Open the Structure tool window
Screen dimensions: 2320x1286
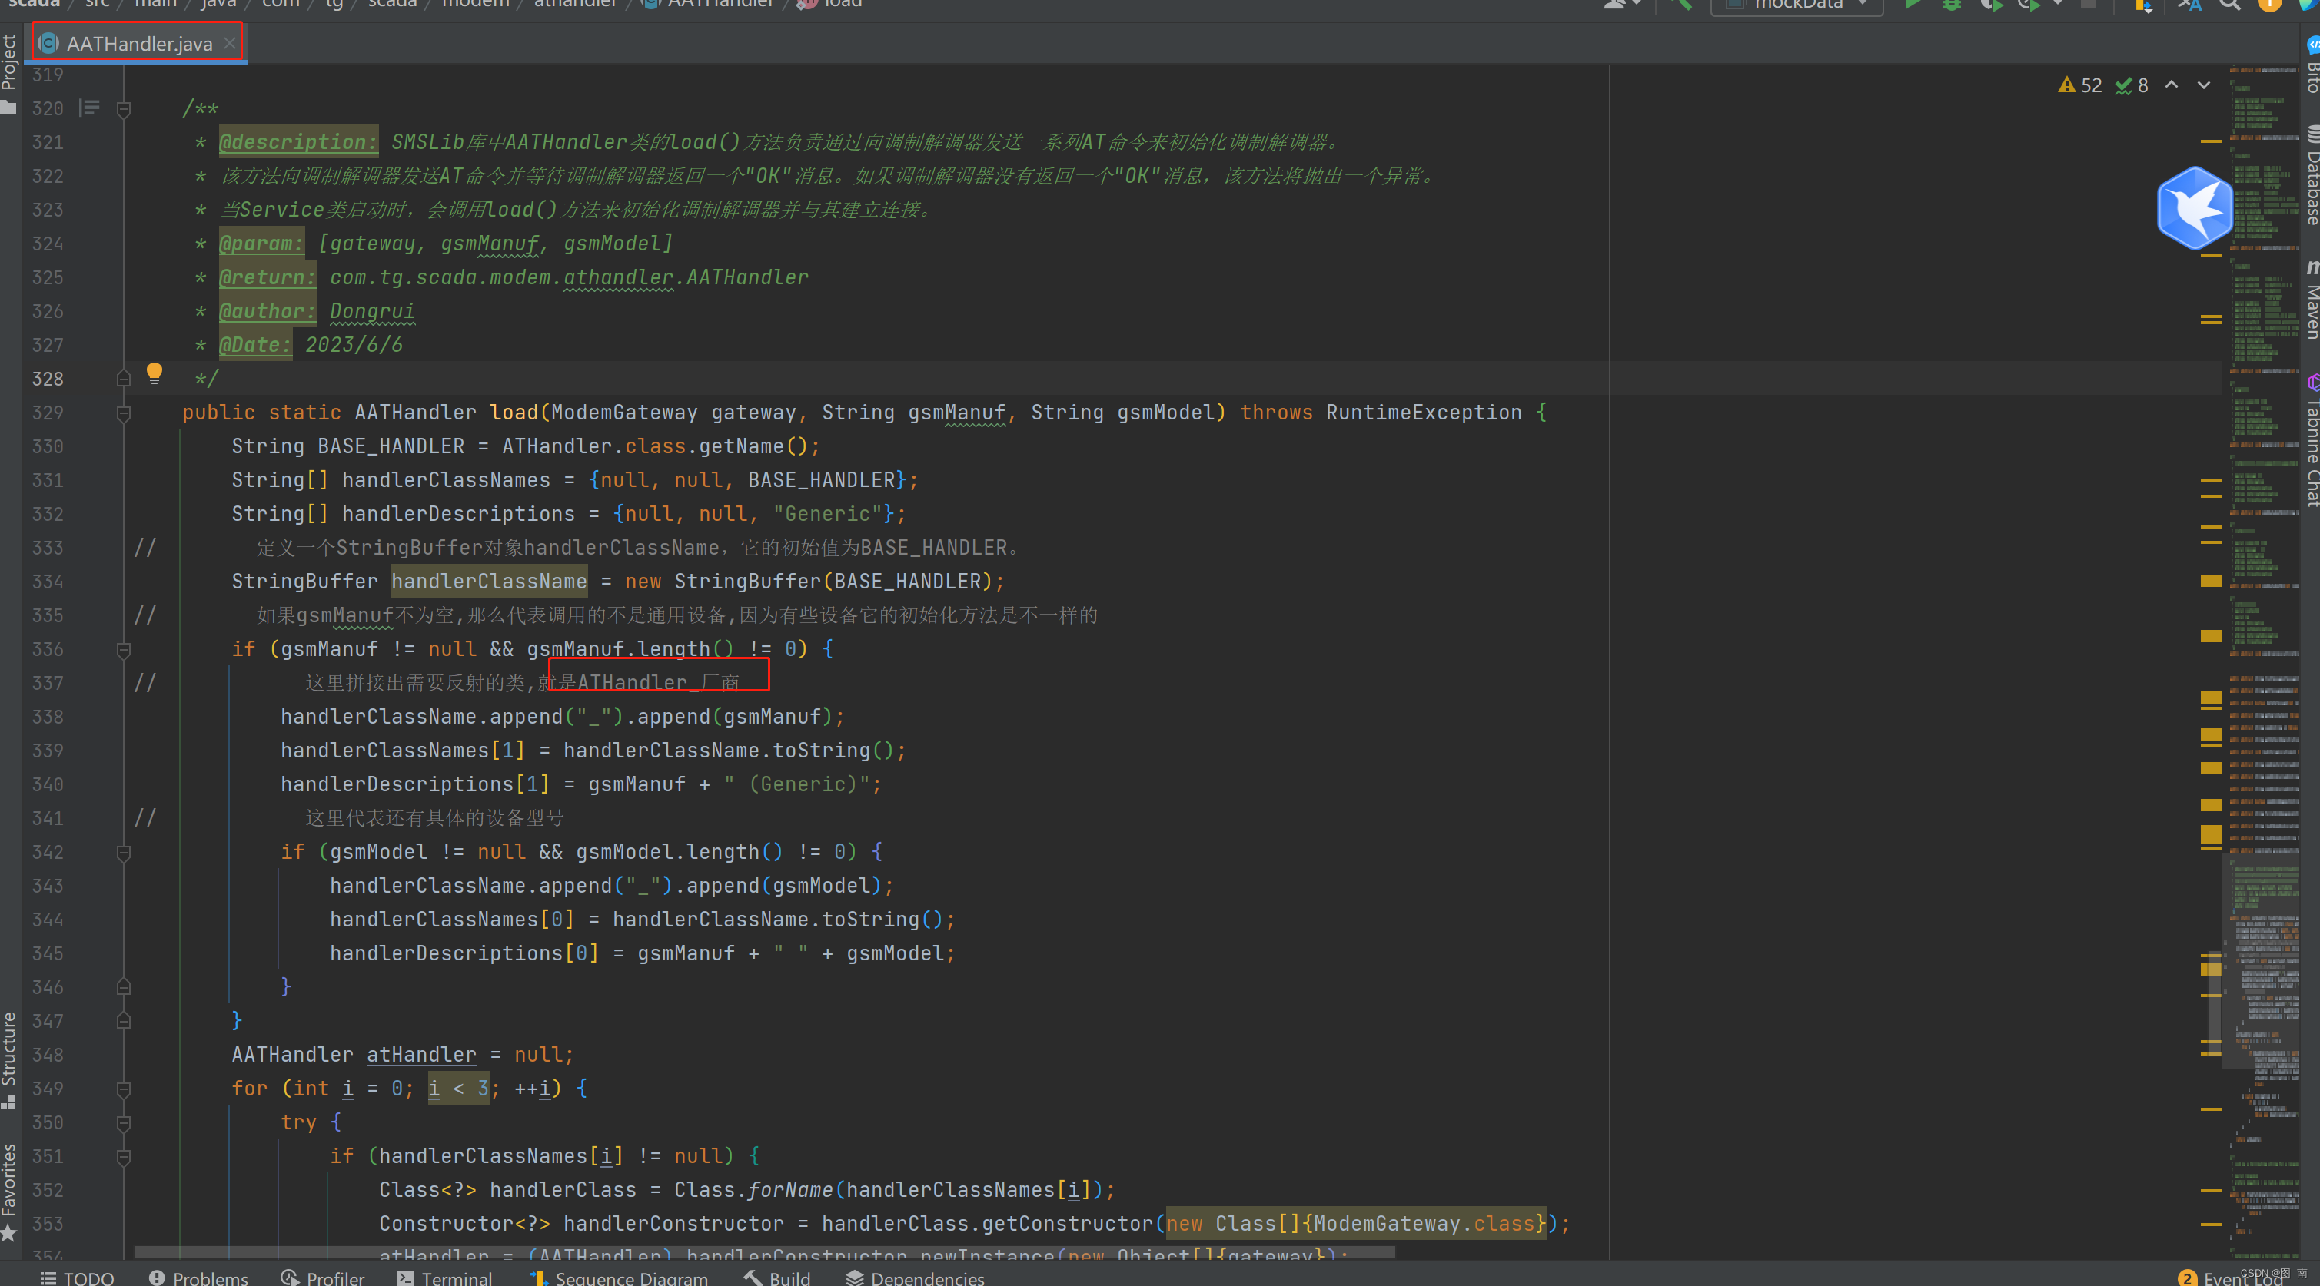[x=10, y=1060]
